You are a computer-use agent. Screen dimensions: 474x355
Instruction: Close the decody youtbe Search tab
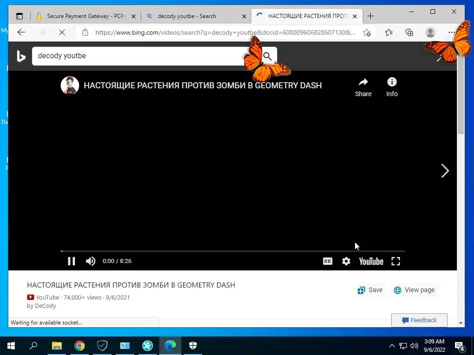coord(244,16)
